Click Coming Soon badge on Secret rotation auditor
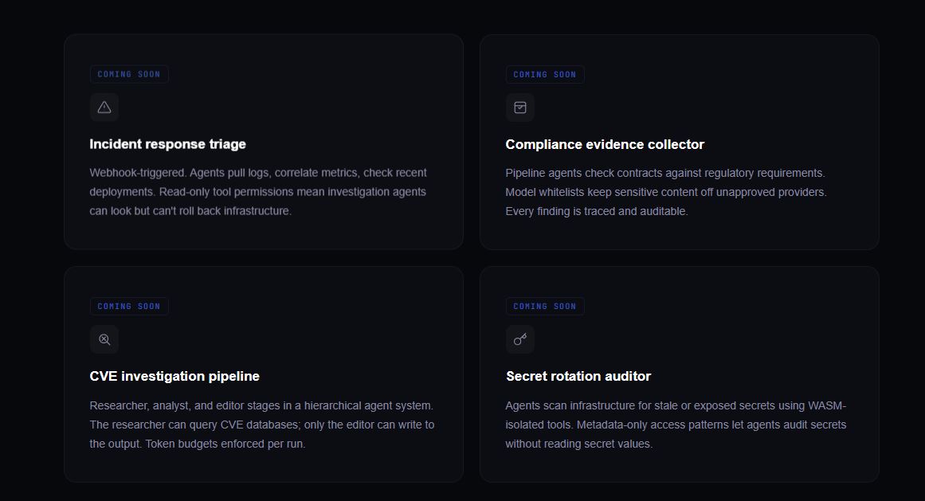This screenshot has height=501, width=925. click(x=545, y=307)
